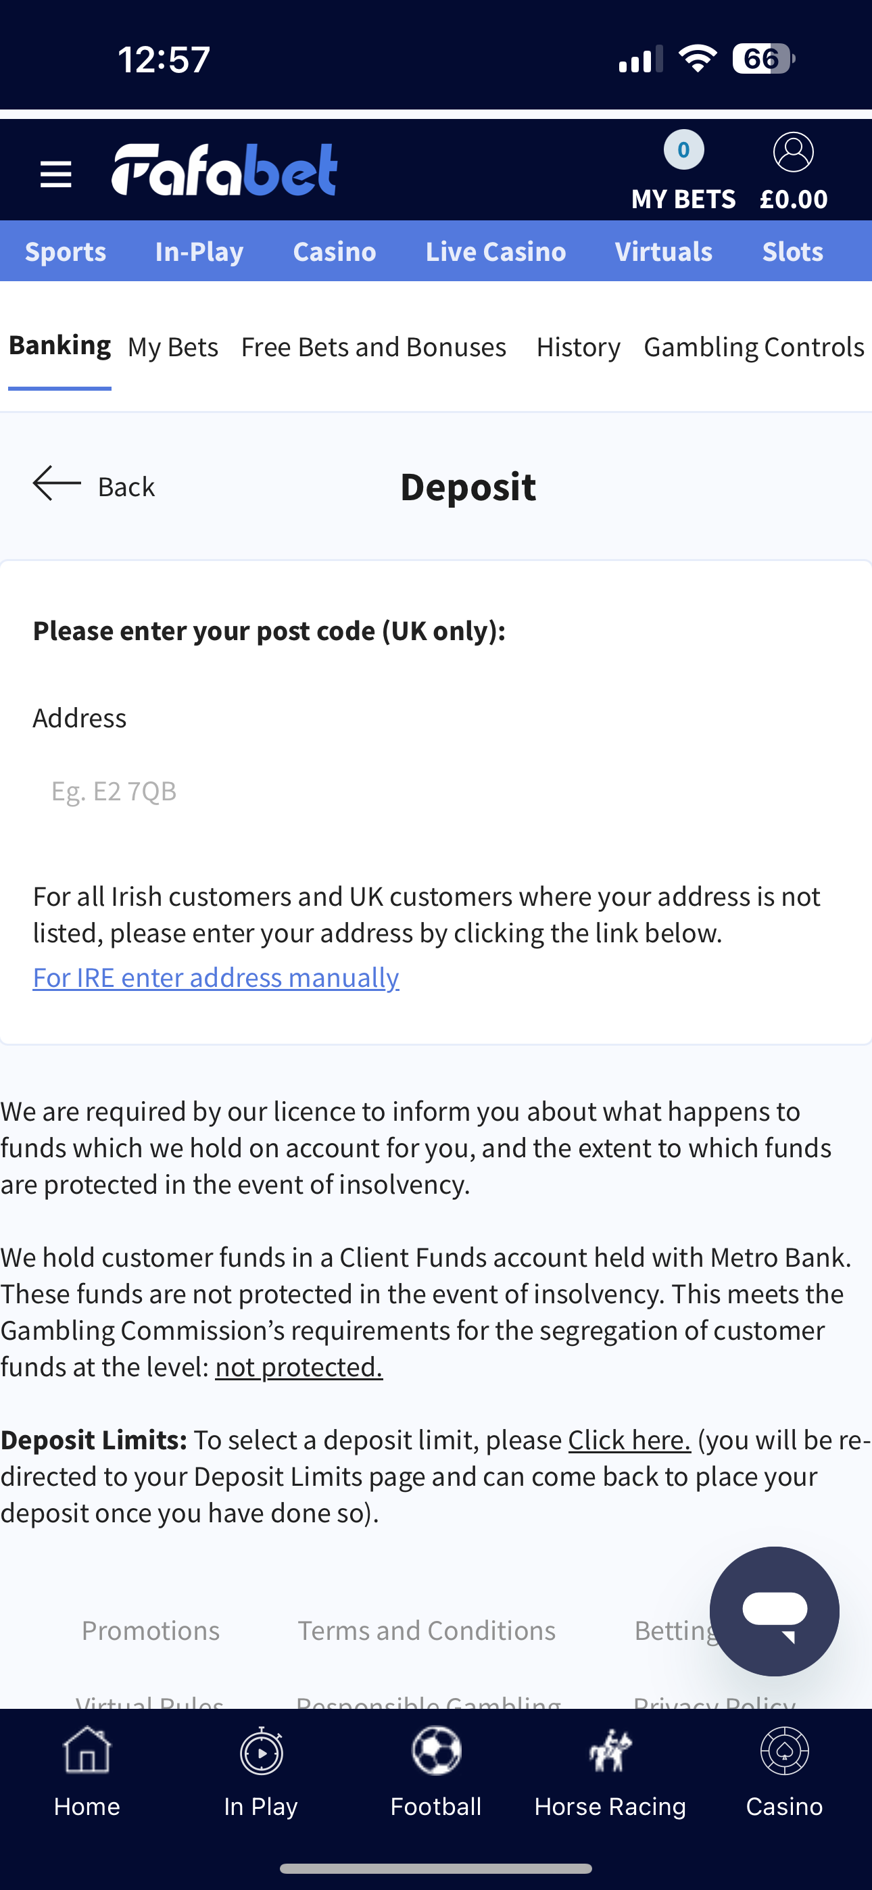Open the hamburger menu icon

click(x=56, y=174)
